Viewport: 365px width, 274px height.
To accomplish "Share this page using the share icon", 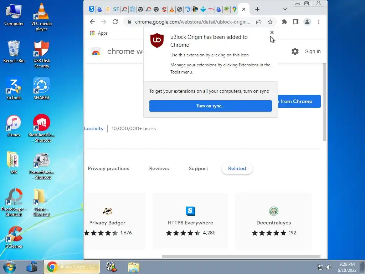I will click(259, 22).
